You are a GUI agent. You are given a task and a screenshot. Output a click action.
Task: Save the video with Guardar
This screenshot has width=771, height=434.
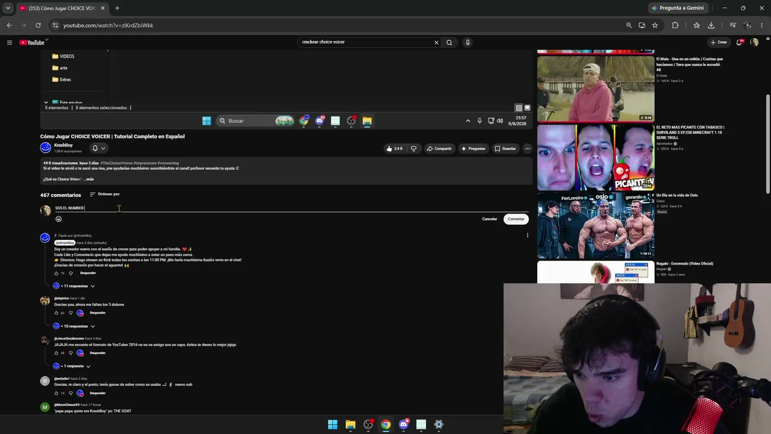click(505, 148)
